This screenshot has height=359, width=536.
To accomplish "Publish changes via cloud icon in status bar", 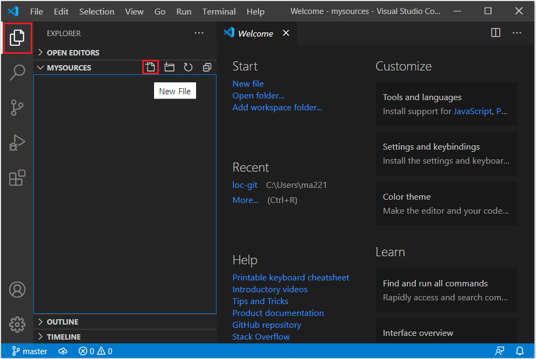I will pyautogui.click(x=63, y=351).
